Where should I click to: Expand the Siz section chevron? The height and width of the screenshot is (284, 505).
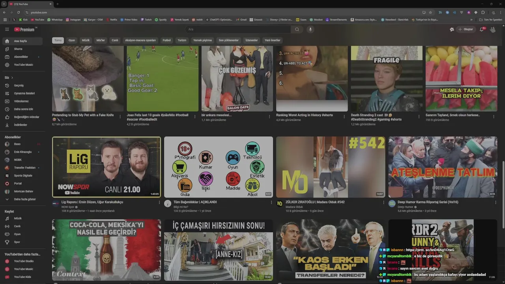(12, 78)
